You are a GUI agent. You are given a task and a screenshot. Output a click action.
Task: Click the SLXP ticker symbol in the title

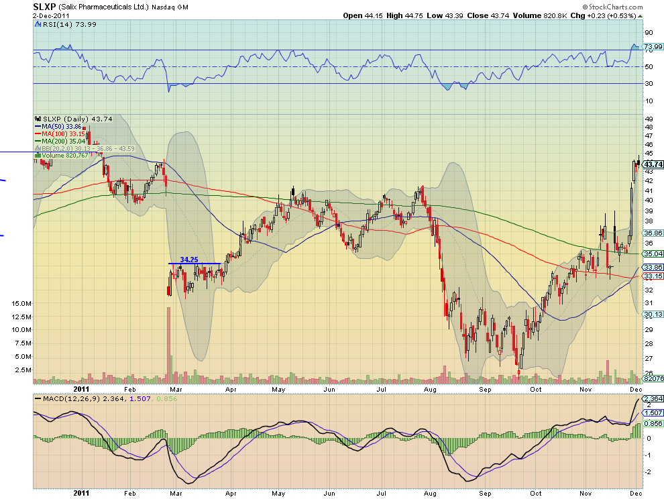tap(44, 7)
